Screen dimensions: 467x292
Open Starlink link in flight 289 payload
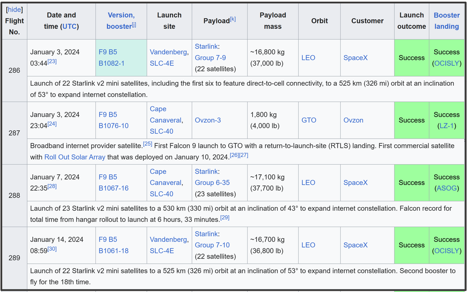206,234
